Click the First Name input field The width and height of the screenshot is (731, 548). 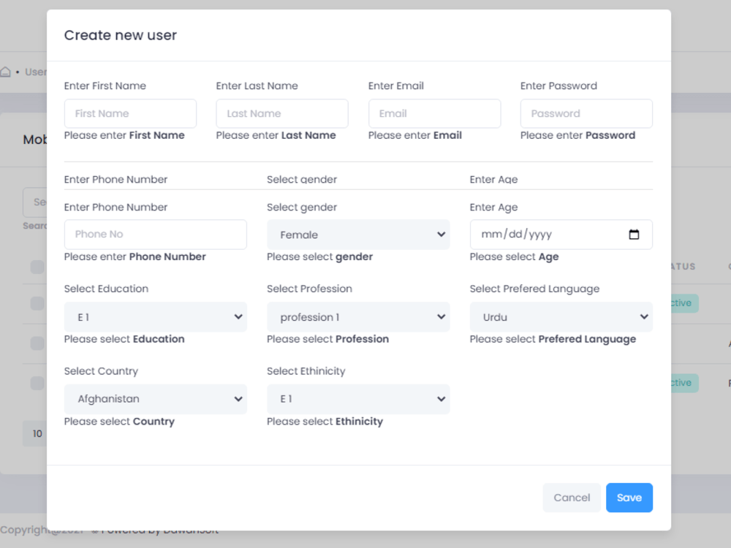tap(130, 113)
